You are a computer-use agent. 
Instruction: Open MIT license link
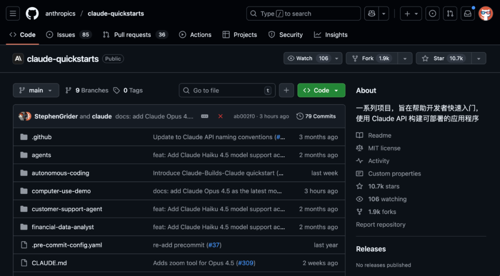tap(378, 148)
